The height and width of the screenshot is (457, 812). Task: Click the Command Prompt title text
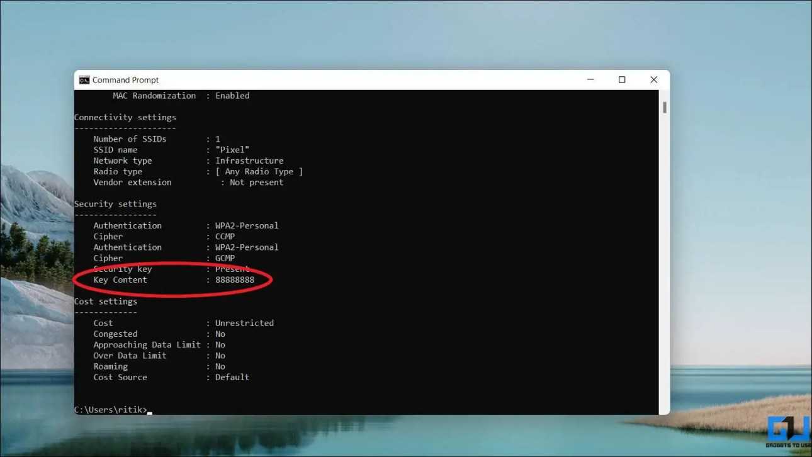125,80
